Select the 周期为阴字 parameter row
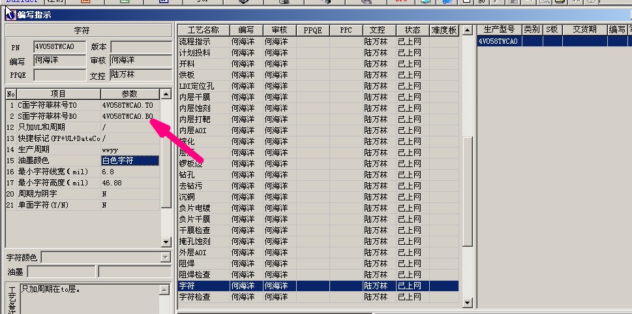 pyautogui.click(x=83, y=194)
